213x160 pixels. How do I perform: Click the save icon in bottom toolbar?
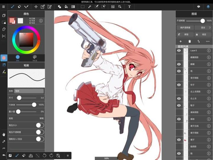point(31,156)
